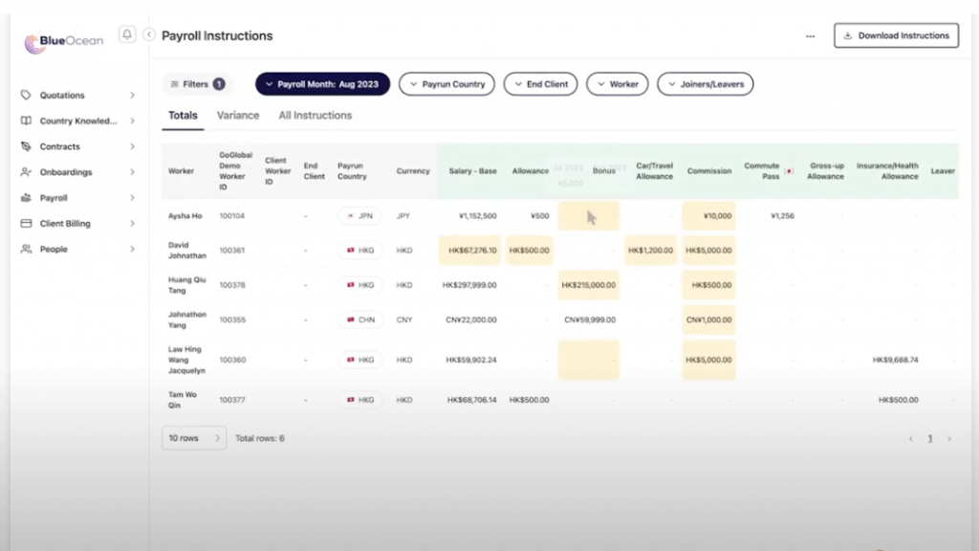The image size is (979, 551).
Task: Expand the Country Knowledge menu chevron
Action: click(132, 121)
